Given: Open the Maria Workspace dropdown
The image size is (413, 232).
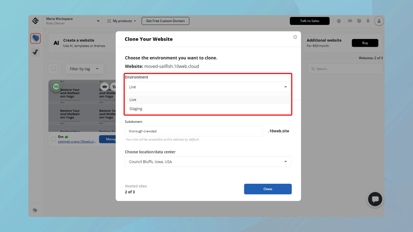Looking at the screenshot, I should click(x=72, y=21).
